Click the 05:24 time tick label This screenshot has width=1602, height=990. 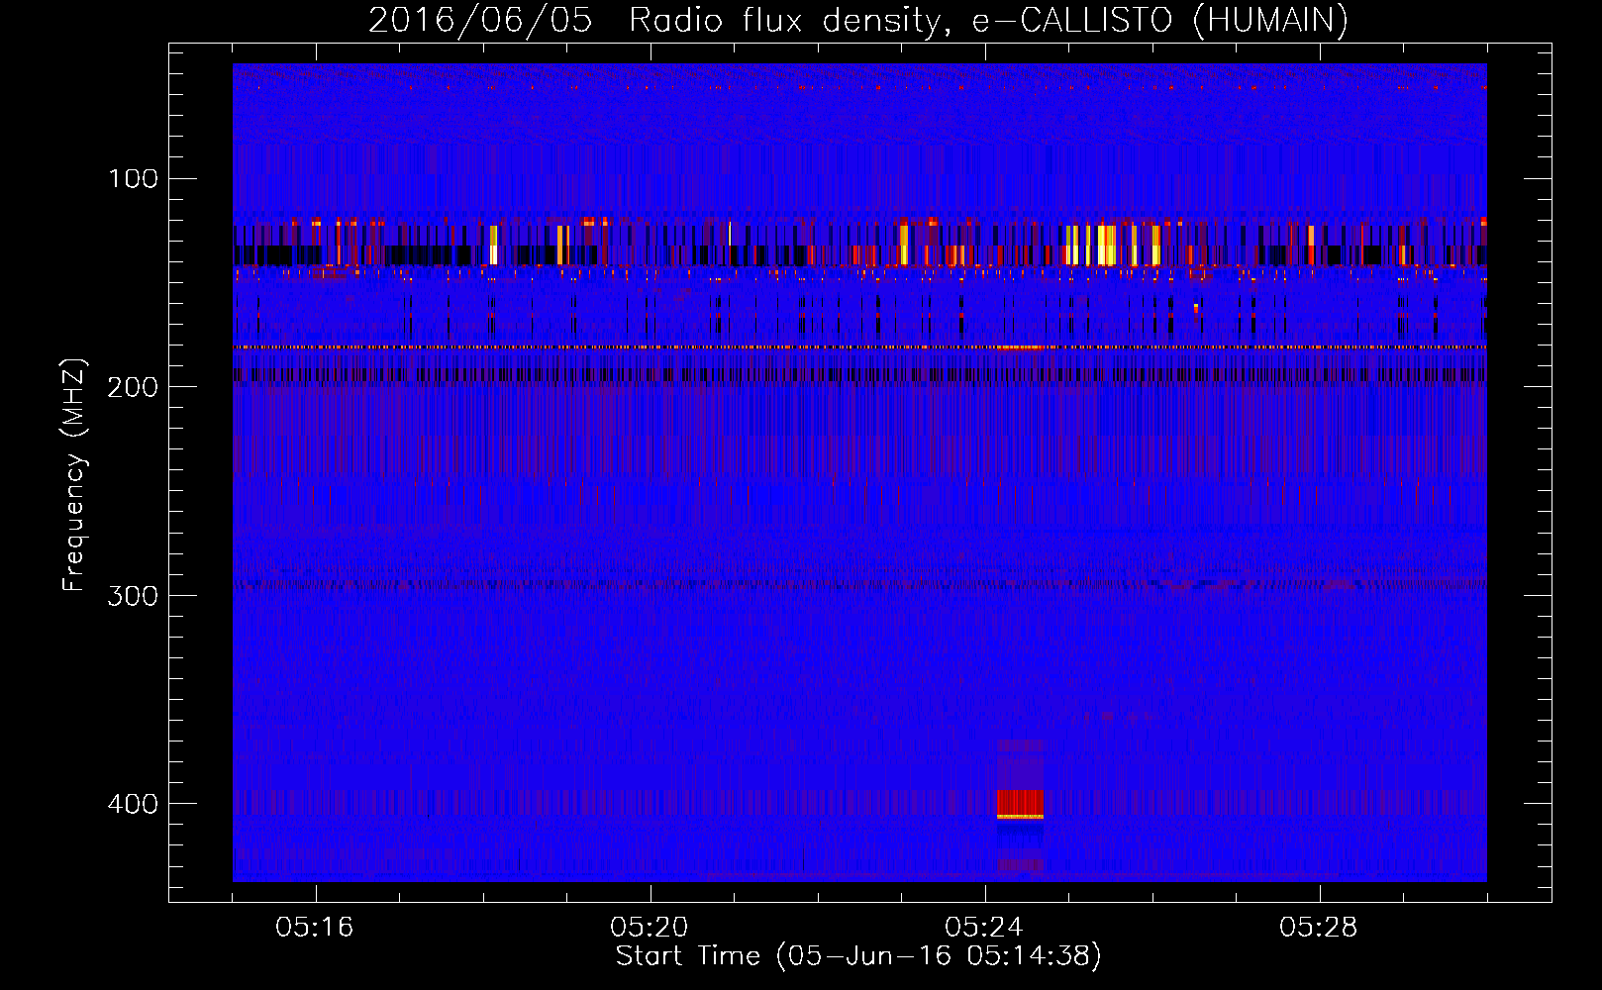click(x=984, y=928)
